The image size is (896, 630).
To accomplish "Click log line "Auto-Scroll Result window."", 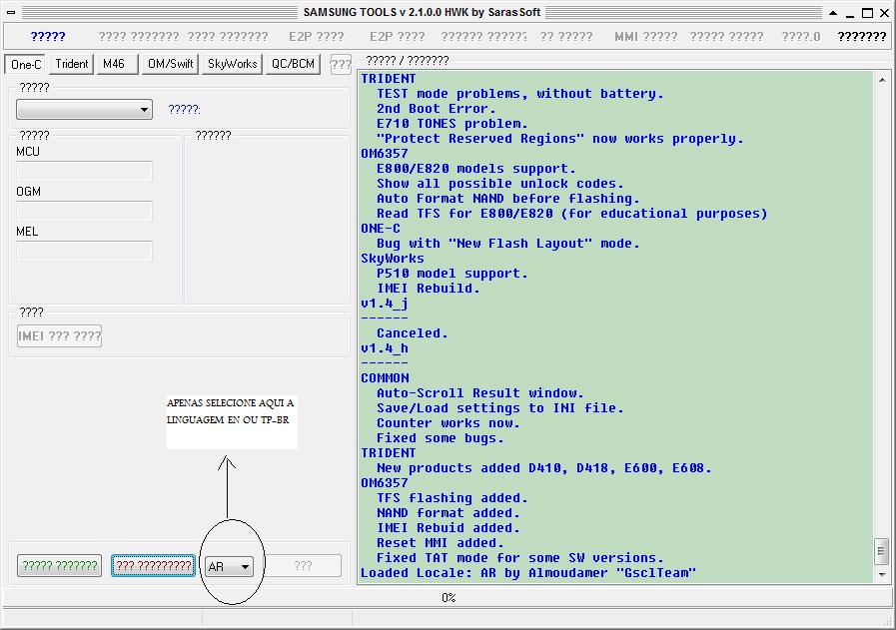I will coord(480,393).
